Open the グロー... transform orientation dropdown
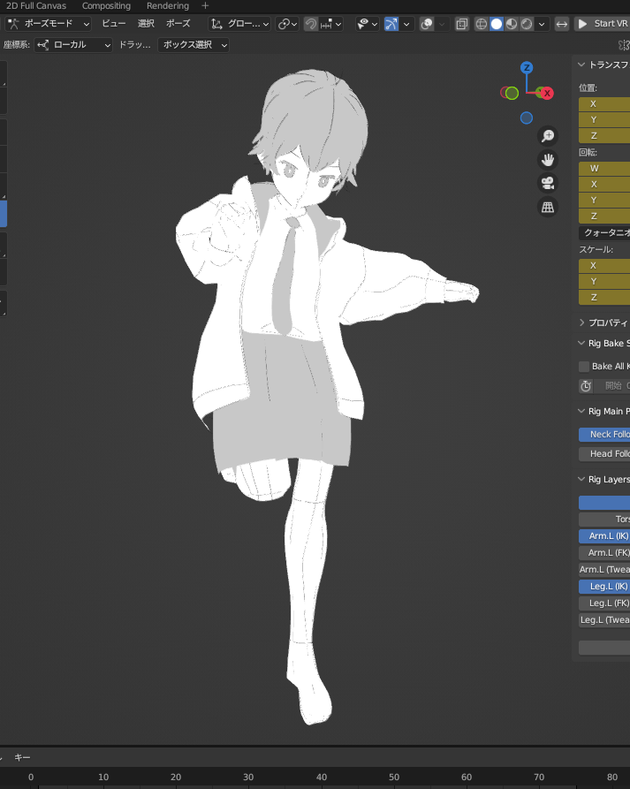This screenshot has width=630, height=789. tap(240, 24)
